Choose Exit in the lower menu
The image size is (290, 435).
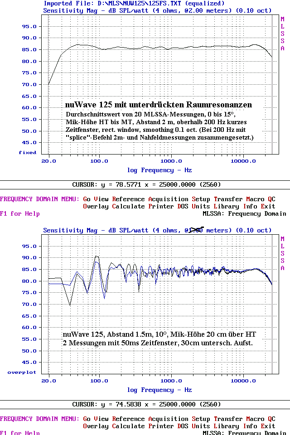coord(268,426)
